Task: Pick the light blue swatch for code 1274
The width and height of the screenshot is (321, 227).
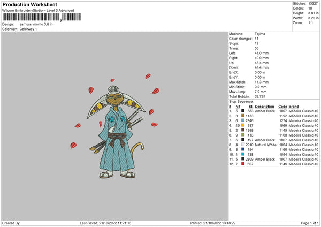Action: pos(243,120)
